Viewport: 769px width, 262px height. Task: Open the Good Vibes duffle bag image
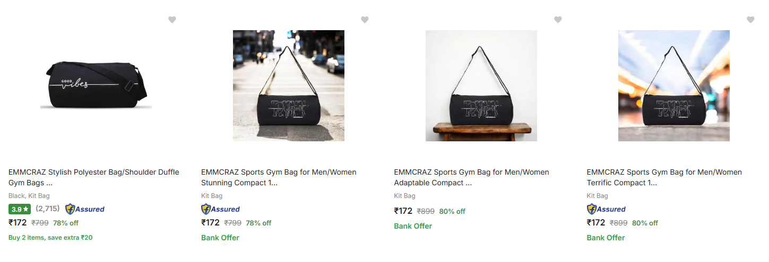96,86
